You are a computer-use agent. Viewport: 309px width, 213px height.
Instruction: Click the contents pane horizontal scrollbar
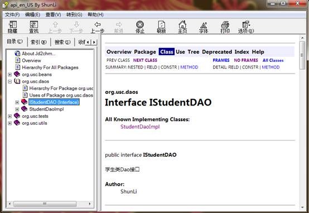coord(50,204)
